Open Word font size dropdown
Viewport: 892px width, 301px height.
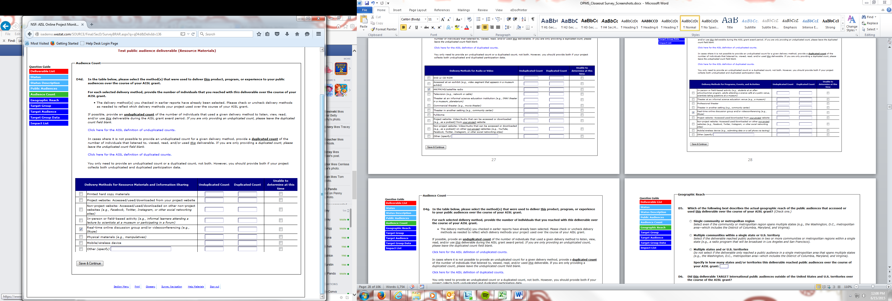(x=437, y=19)
